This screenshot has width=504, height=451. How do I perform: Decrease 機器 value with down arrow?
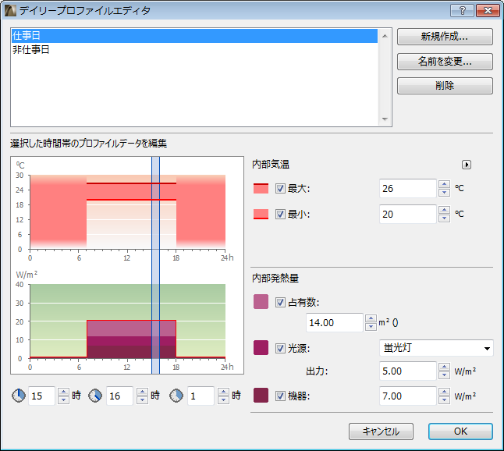444,400
